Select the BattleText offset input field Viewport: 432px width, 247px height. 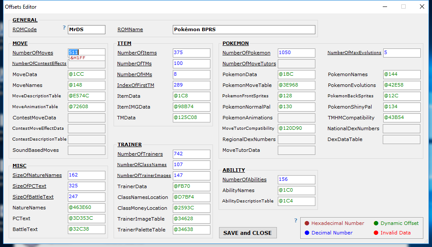(86, 229)
